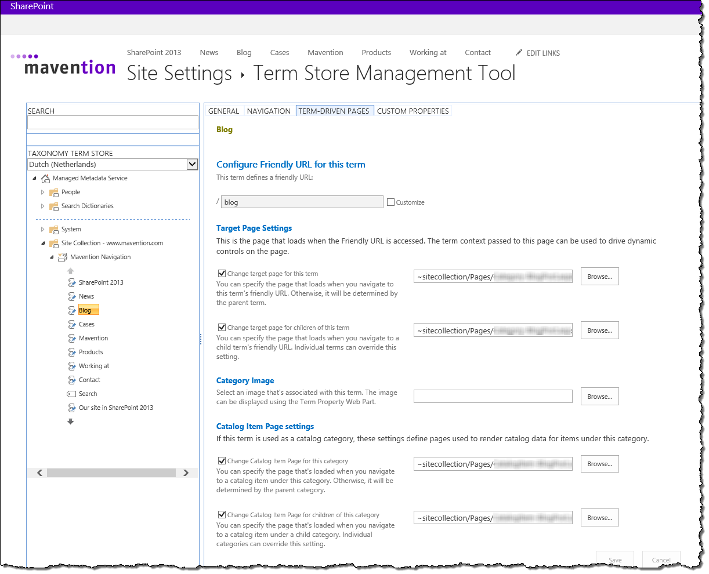Click the move-up arrow above SharePoint 2013 term
709x574 pixels.
71,271
